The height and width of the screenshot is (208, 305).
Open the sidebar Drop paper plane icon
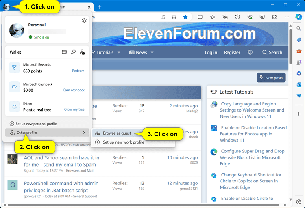click(x=299, y=96)
